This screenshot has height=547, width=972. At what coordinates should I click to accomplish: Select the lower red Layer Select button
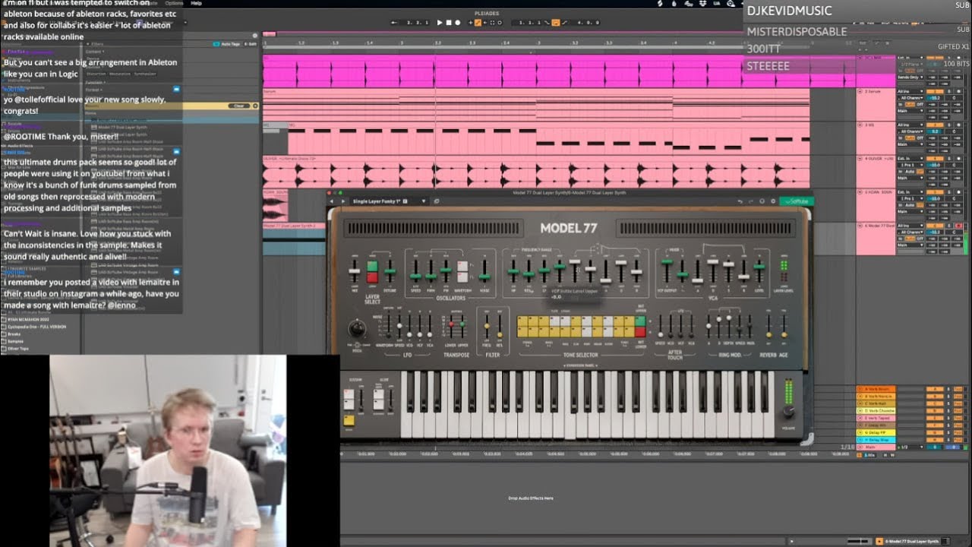click(x=372, y=277)
